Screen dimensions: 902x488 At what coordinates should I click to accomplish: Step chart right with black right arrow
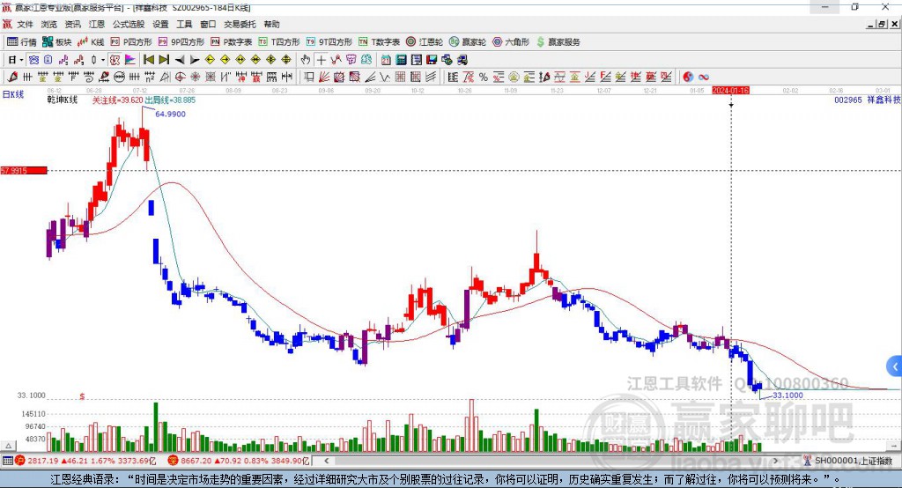tap(195, 59)
